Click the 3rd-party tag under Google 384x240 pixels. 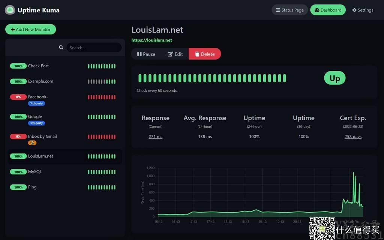tap(36, 123)
